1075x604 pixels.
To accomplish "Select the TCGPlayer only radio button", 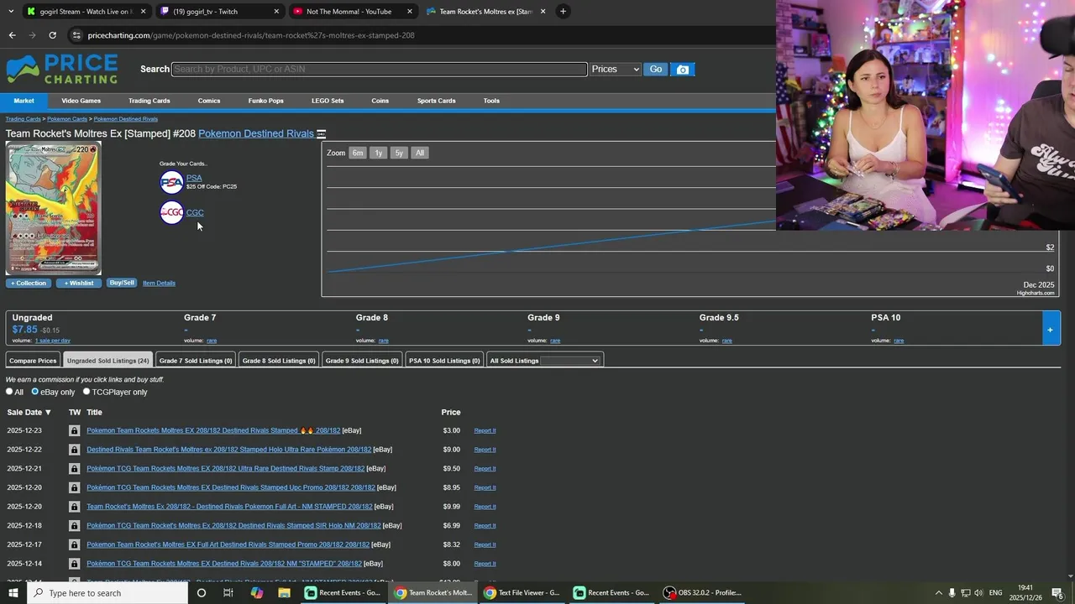I will [x=86, y=392].
